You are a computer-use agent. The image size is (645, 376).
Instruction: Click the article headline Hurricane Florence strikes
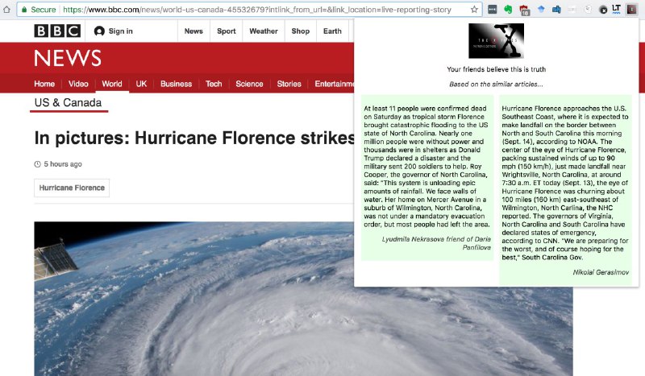(x=194, y=138)
